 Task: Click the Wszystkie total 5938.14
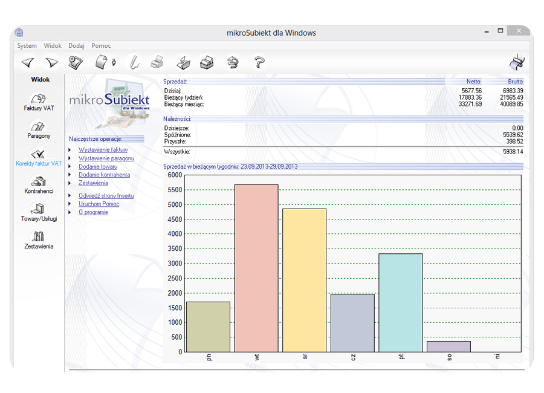(513, 151)
